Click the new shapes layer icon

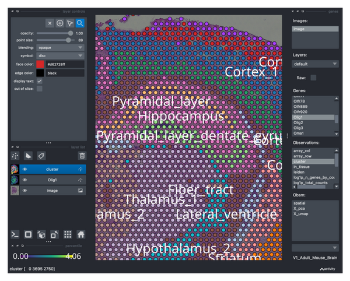click(x=28, y=156)
